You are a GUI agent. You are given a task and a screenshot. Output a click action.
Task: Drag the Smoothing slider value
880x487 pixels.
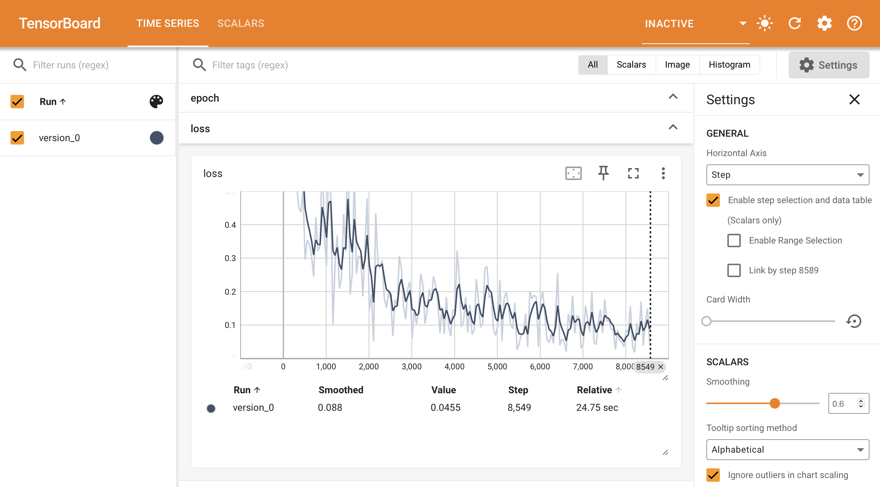775,403
